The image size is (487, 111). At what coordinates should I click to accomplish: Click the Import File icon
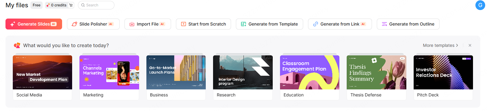[x=132, y=24]
